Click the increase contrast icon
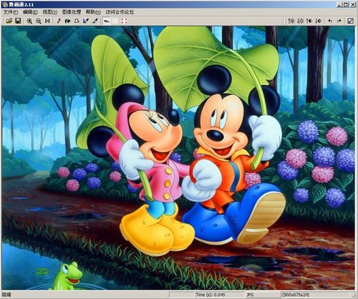Image resolution: width=358 pixels, height=299 pixels. (309, 21)
